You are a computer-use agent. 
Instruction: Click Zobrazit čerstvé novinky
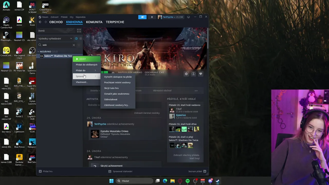tap(147, 113)
